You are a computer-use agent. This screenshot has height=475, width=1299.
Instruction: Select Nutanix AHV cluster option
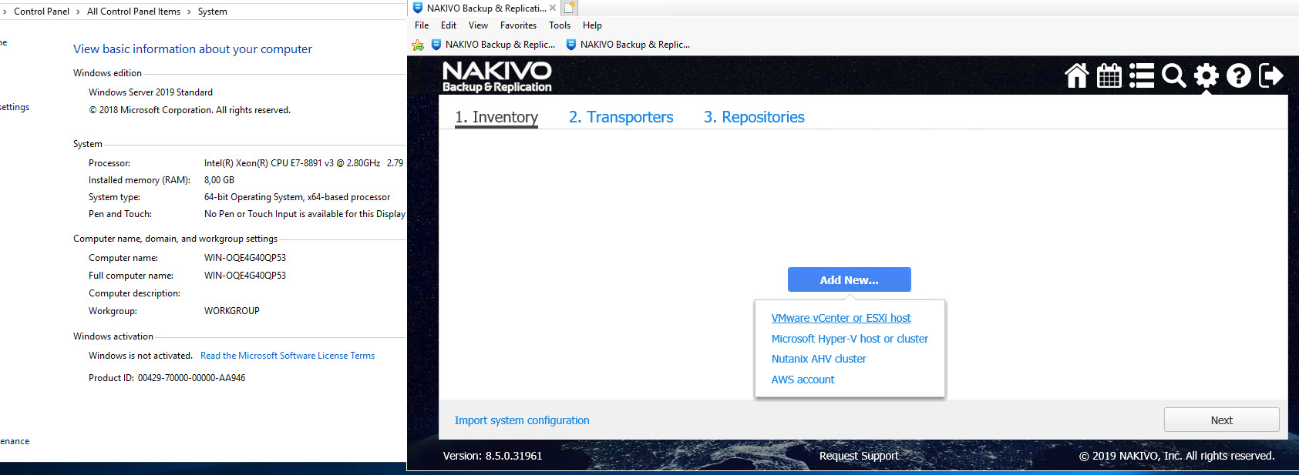(x=819, y=359)
